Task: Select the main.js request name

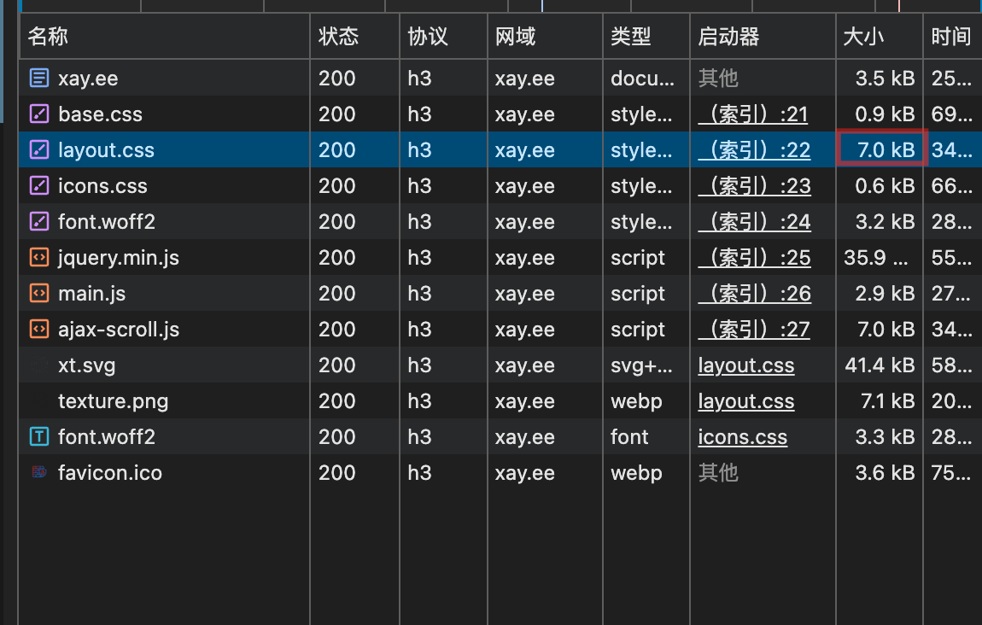Action: click(91, 293)
